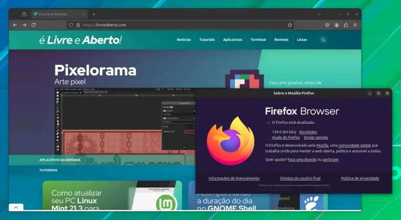The width and height of the screenshot is (401, 220).
Task: Minimize the main Firefox browser window
Action: pyautogui.click(x=339, y=14)
